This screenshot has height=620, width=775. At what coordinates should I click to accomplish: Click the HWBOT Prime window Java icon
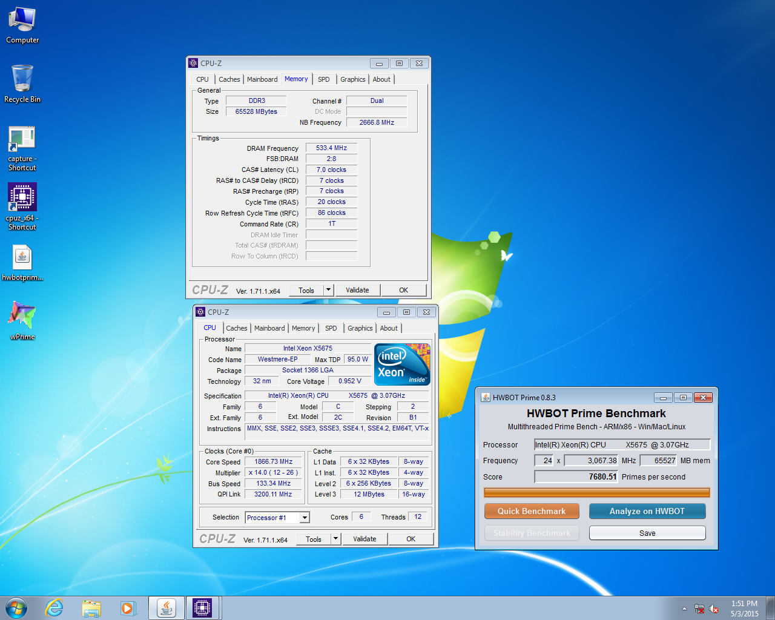pyautogui.click(x=486, y=397)
